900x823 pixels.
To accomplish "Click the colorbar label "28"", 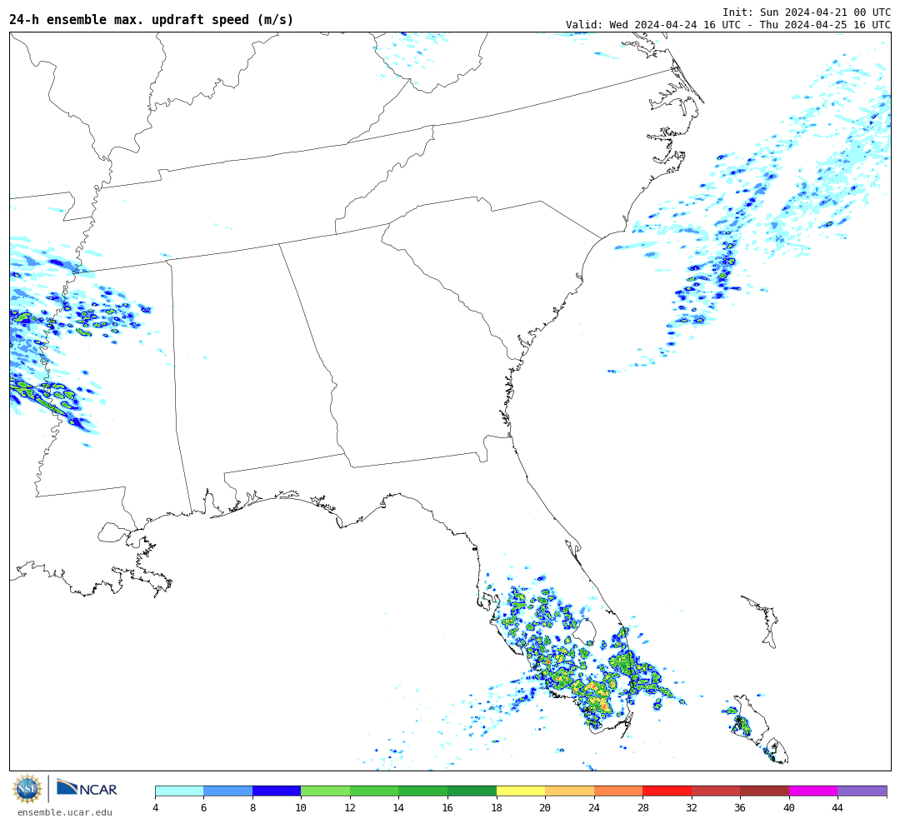I will (x=642, y=808).
